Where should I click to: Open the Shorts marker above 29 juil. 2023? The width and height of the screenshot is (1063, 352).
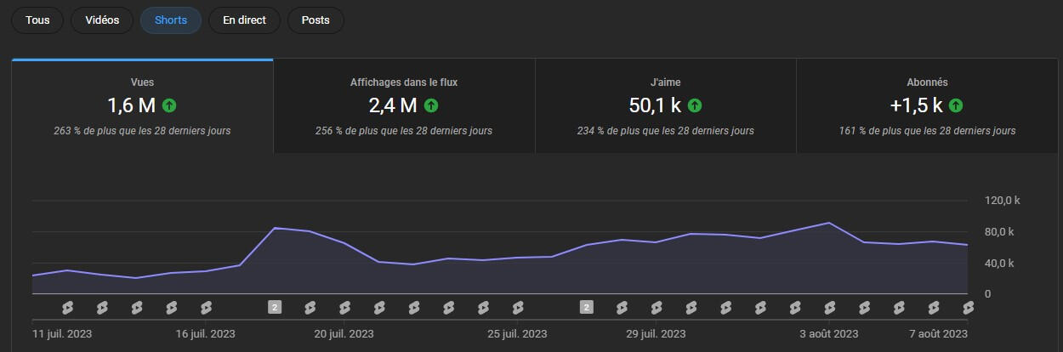657,307
